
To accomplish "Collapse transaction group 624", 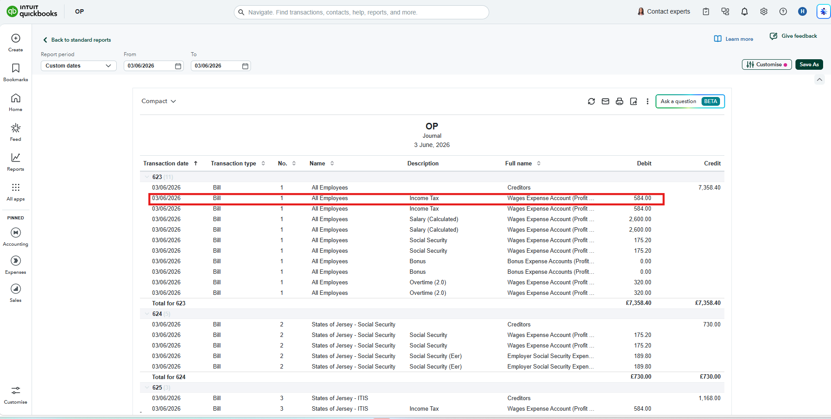I will click(147, 314).
